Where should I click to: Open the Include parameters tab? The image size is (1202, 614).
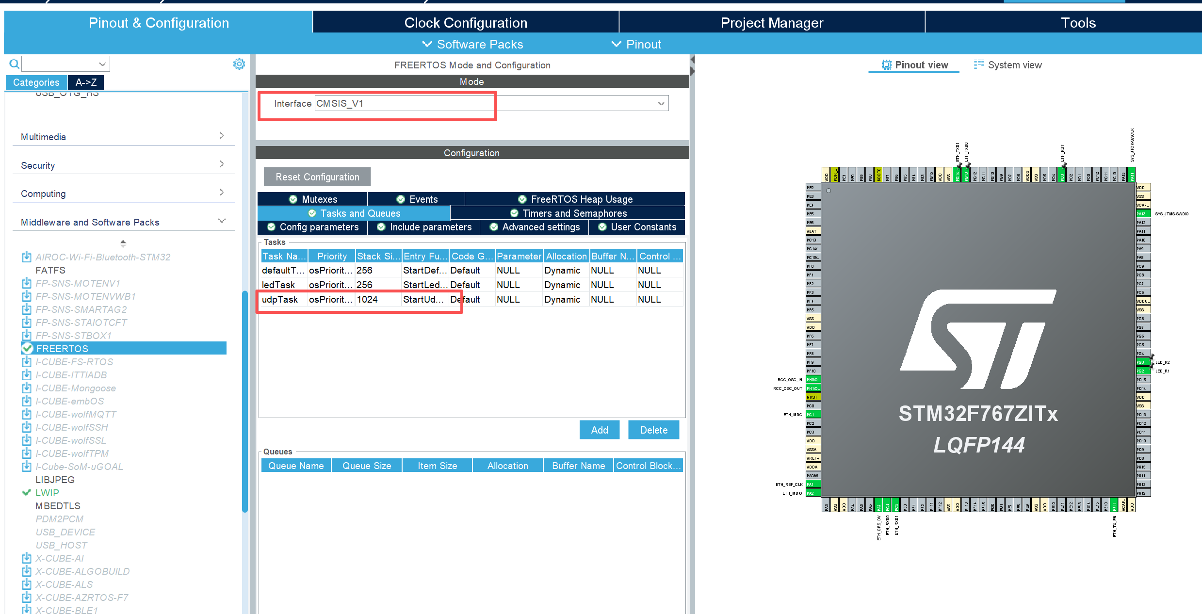point(423,227)
